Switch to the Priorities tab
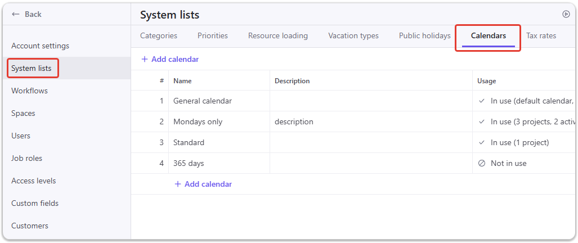578x243 pixels. [213, 35]
